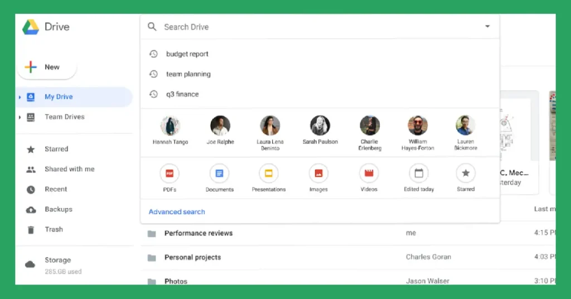Click the Storage cloud icon
Image resolution: width=571 pixels, height=299 pixels.
coord(30,264)
